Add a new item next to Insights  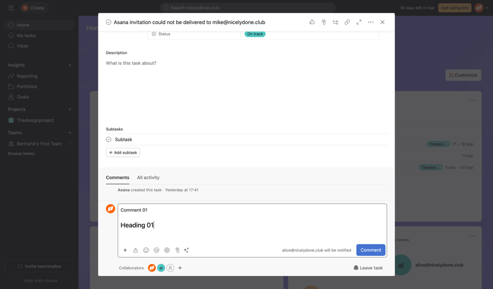(x=70, y=65)
